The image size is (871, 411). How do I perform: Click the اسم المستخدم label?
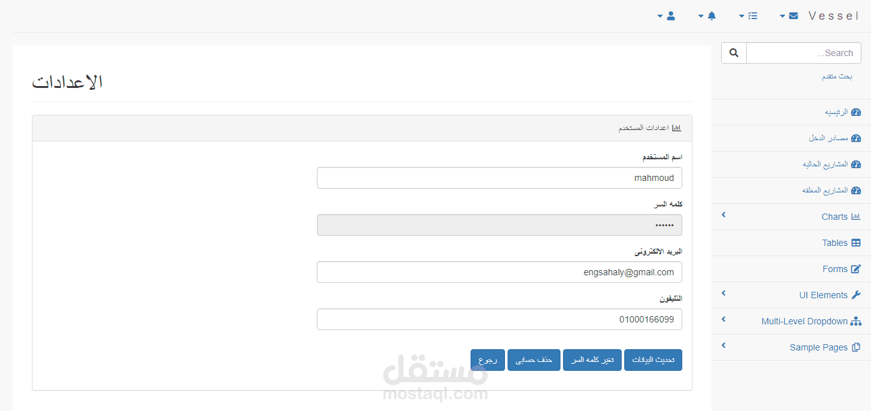[662, 157]
